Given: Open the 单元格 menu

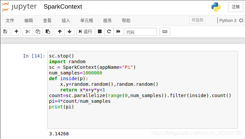Looking at the screenshot, I should pyautogui.click(x=87, y=20).
